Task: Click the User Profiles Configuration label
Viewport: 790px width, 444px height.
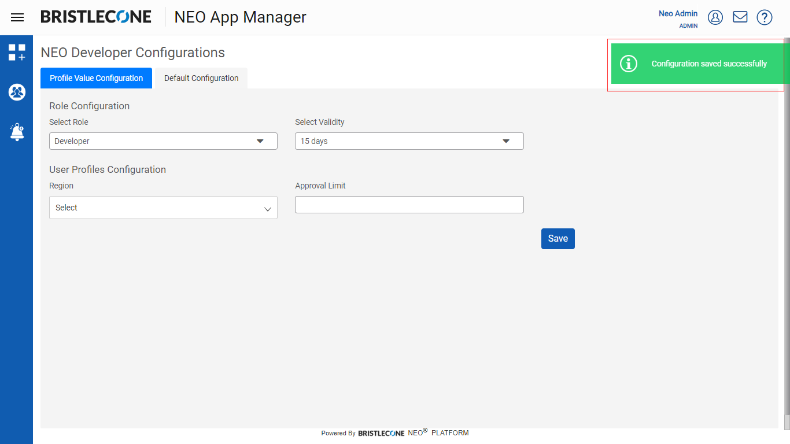Action: tap(108, 169)
